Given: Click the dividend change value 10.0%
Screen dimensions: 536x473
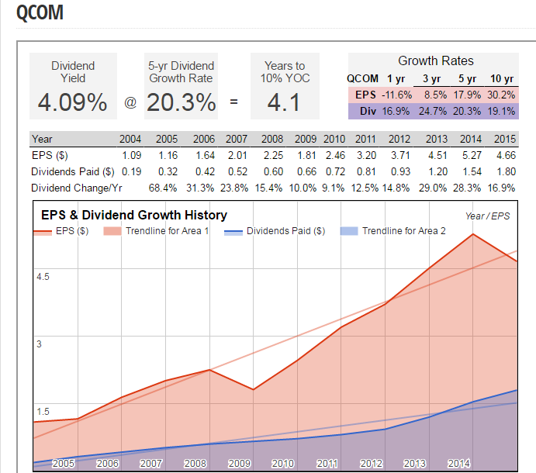Looking at the screenshot, I should pyautogui.click(x=303, y=188).
